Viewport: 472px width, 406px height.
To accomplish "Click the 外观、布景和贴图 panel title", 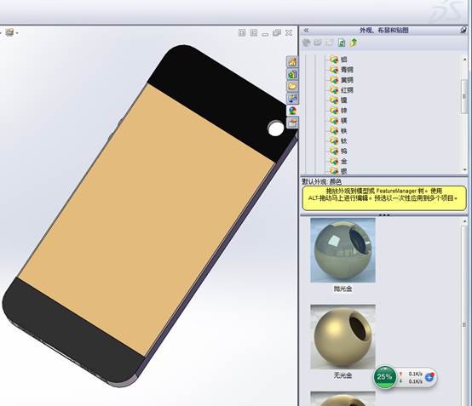I will click(384, 30).
